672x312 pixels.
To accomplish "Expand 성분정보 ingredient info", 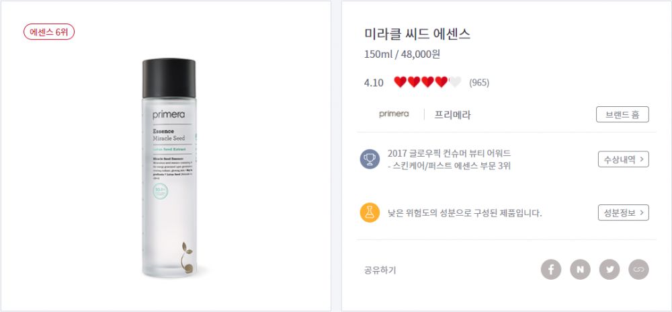I will point(623,212).
